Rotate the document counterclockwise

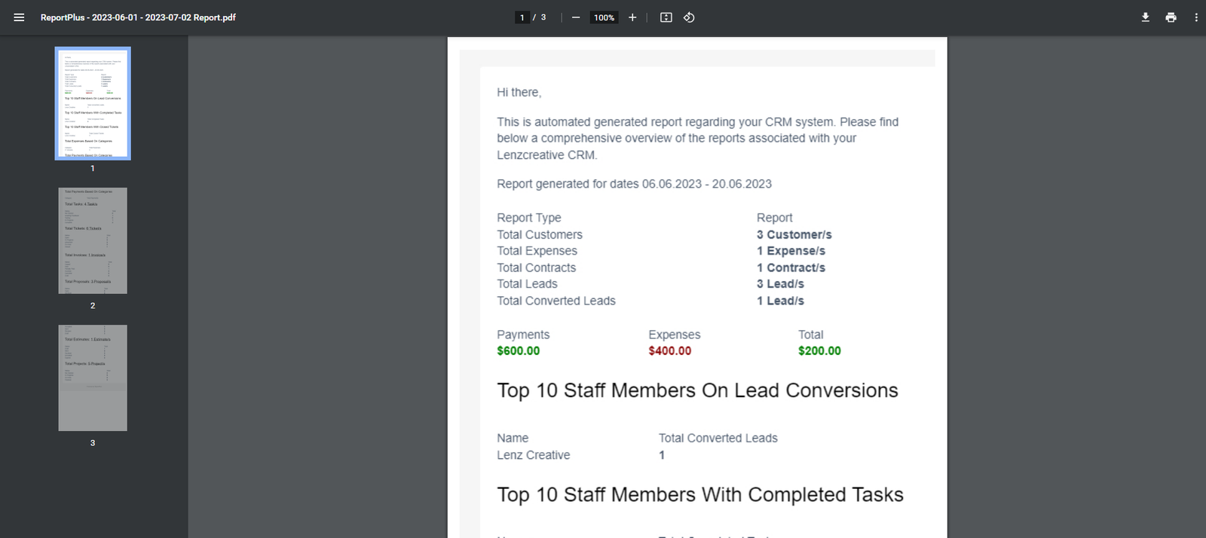689,17
